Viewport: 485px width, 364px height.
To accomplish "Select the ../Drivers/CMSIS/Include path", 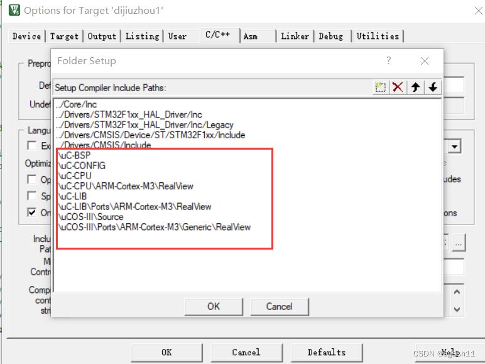I will coord(103,144).
